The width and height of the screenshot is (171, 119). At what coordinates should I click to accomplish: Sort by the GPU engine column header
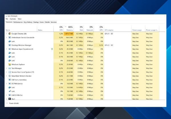click(118, 29)
